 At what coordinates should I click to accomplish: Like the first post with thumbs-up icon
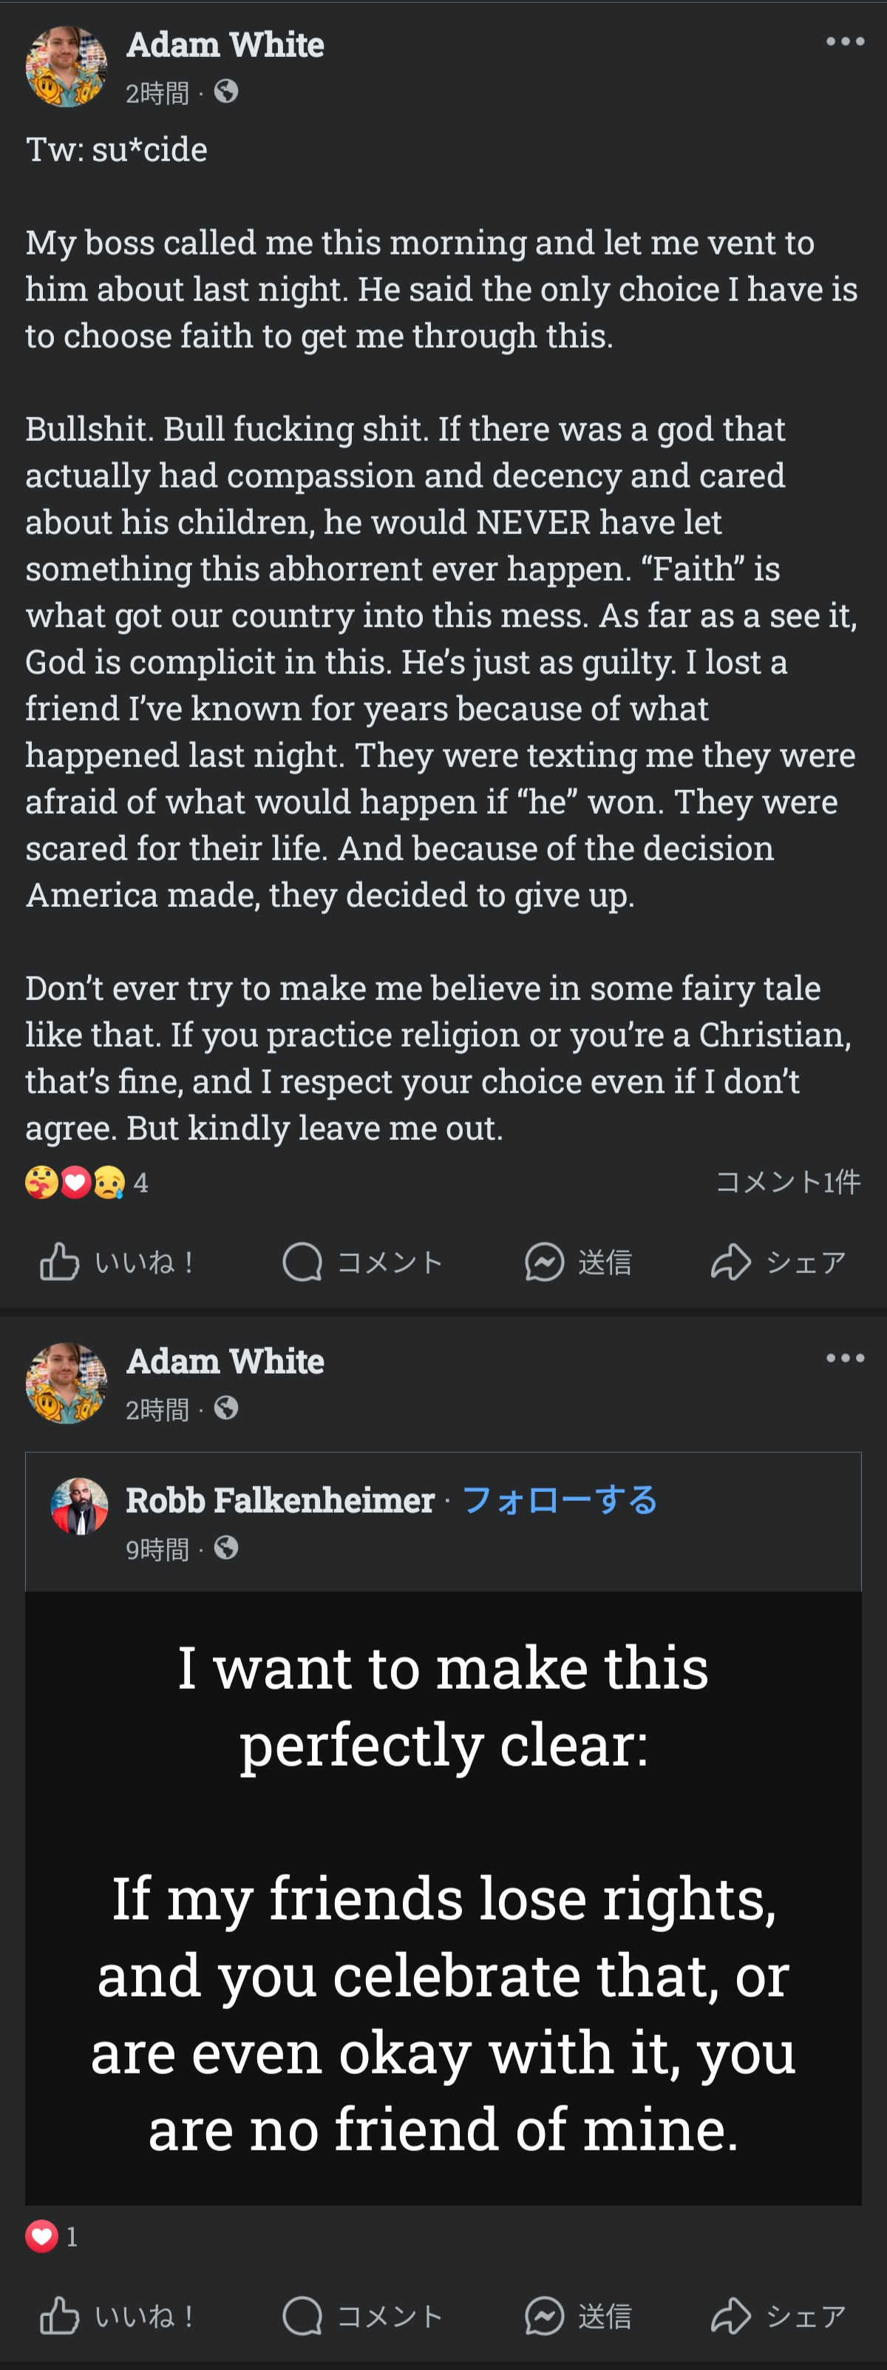coord(60,1261)
